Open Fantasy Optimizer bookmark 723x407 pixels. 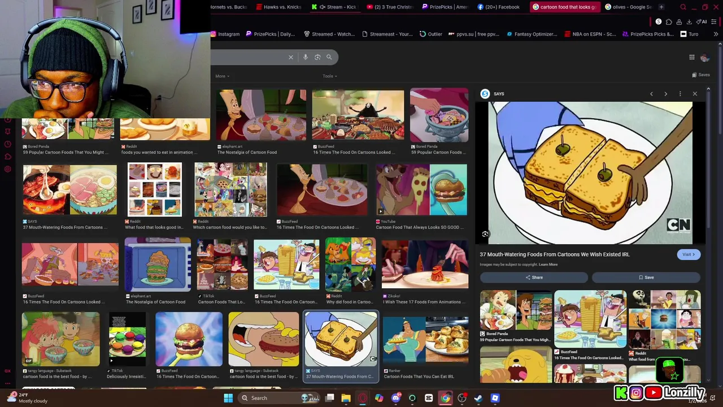pyautogui.click(x=532, y=34)
